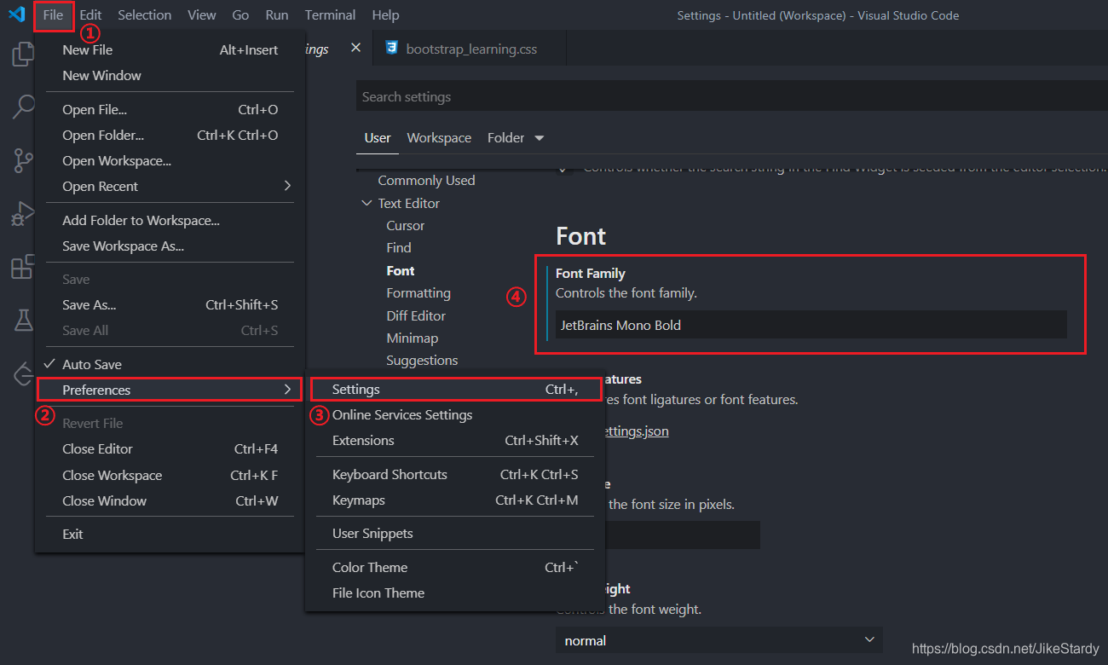Select Cursor in settings tree
The image size is (1108, 665).
[405, 225]
